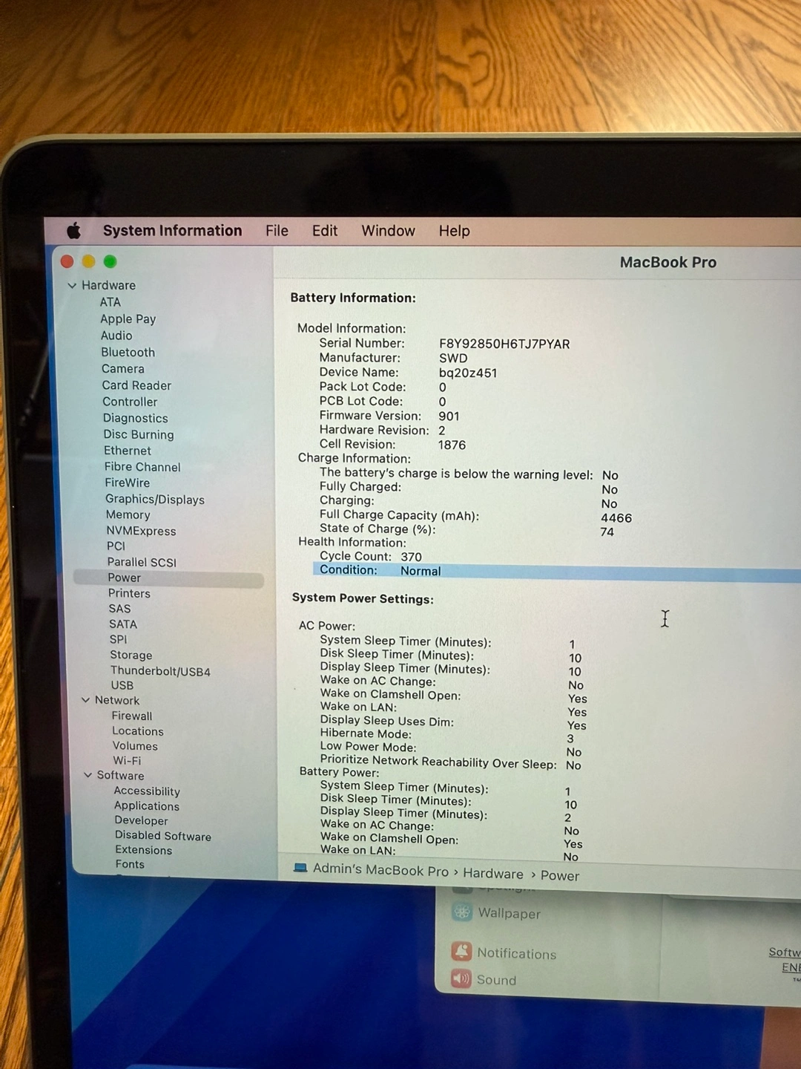Select Parallel SCSI in the sidebar
This screenshot has width=801, height=1069.
coord(142,562)
